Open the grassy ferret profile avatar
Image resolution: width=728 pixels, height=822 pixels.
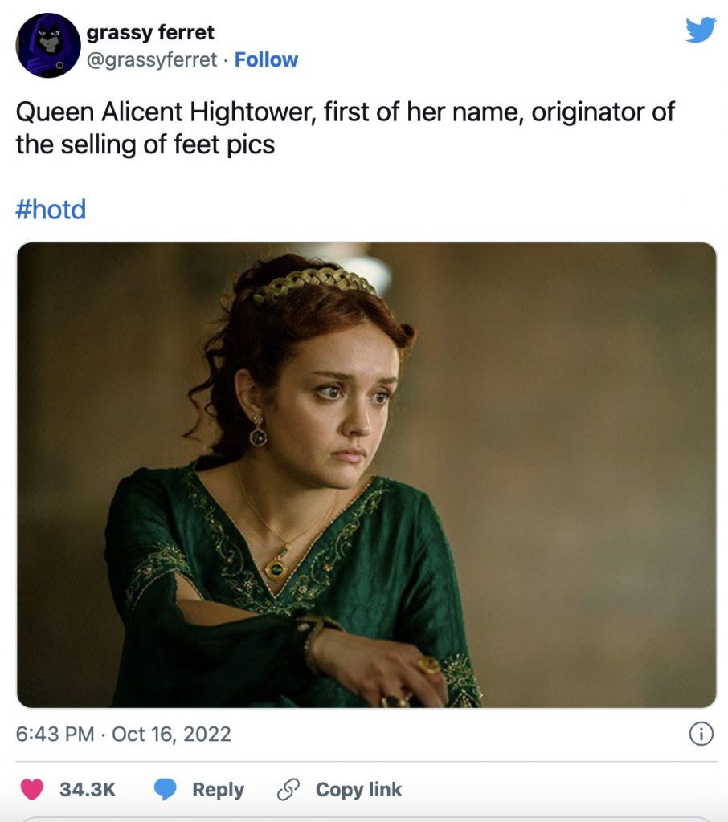pyautogui.click(x=47, y=45)
